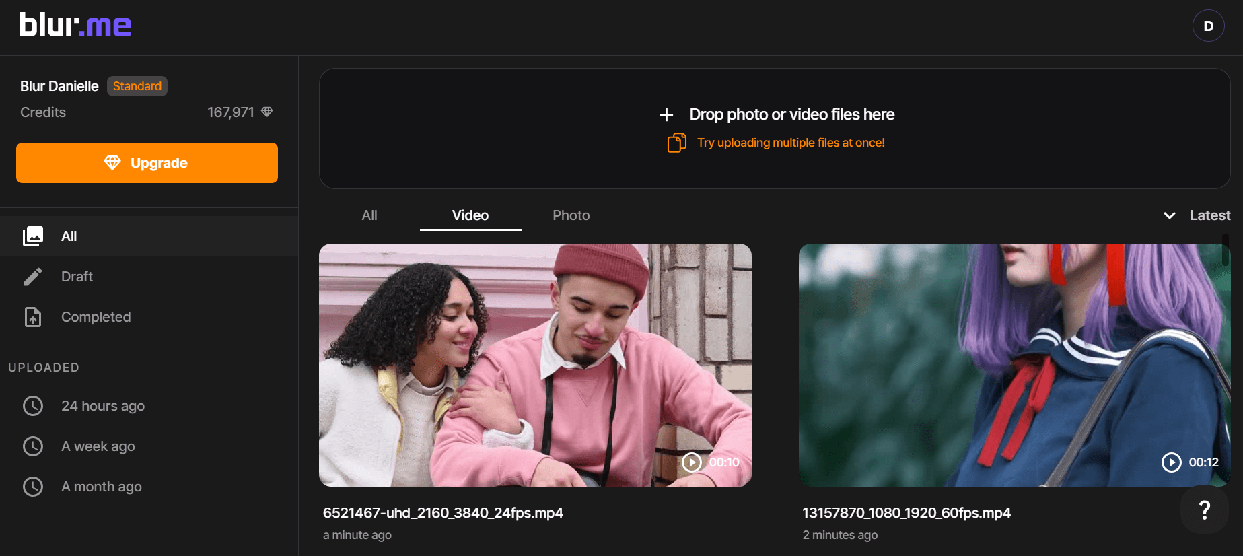This screenshot has height=556, width=1243.
Task: Click the plus icon in the upload area
Action: pyautogui.click(x=666, y=115)
